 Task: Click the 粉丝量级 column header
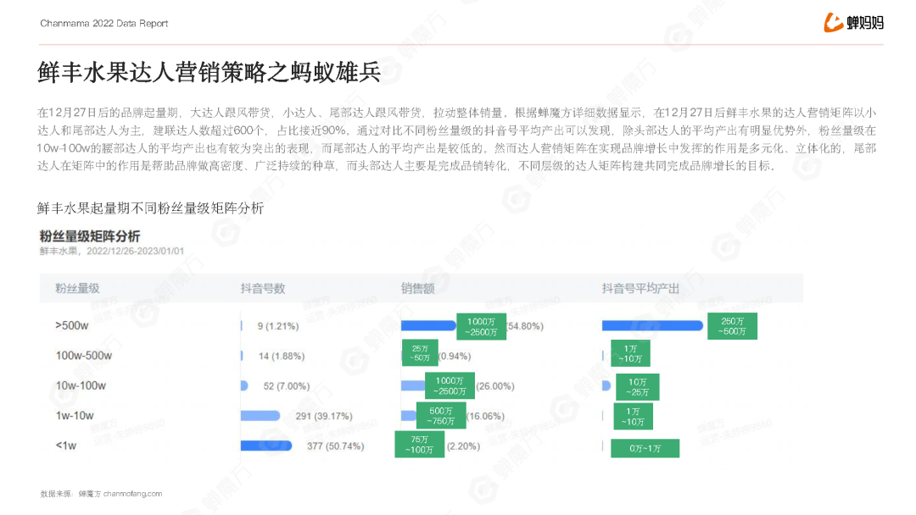click(x=77, y=288)
